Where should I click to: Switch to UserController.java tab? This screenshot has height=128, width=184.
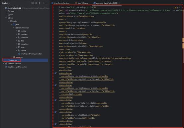[x=60, y=3]
